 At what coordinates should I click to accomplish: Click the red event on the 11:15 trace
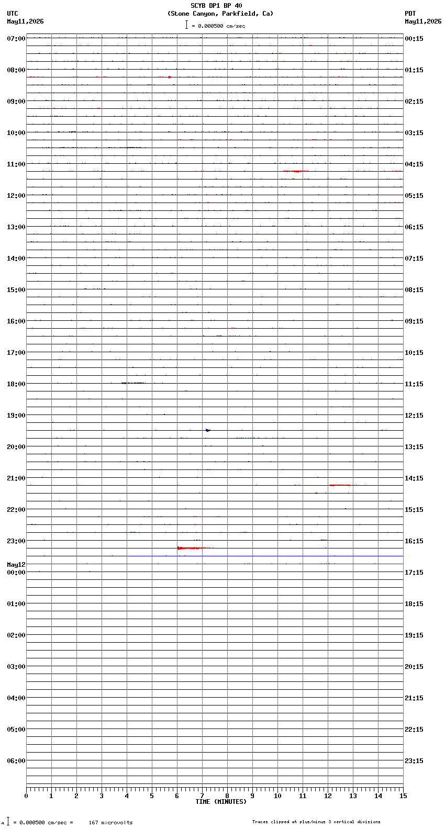[x=296, y=171]
